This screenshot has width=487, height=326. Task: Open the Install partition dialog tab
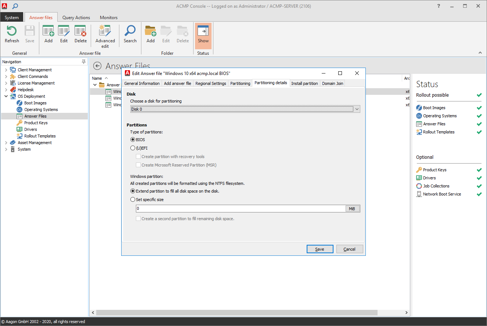click(x=304, y=83)
